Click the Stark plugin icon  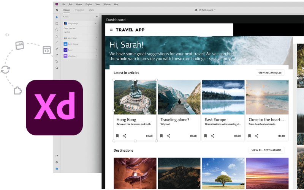(x=65, y=50)
